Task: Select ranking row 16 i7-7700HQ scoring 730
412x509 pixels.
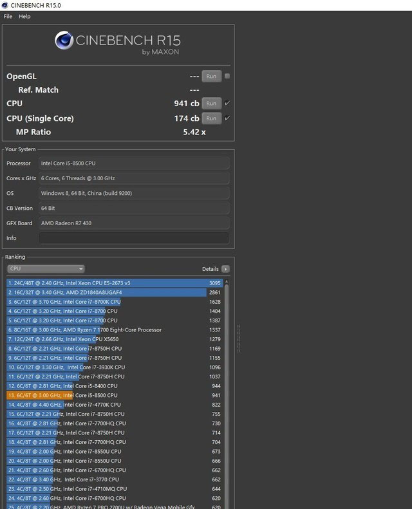Action: tap(115, 423)
